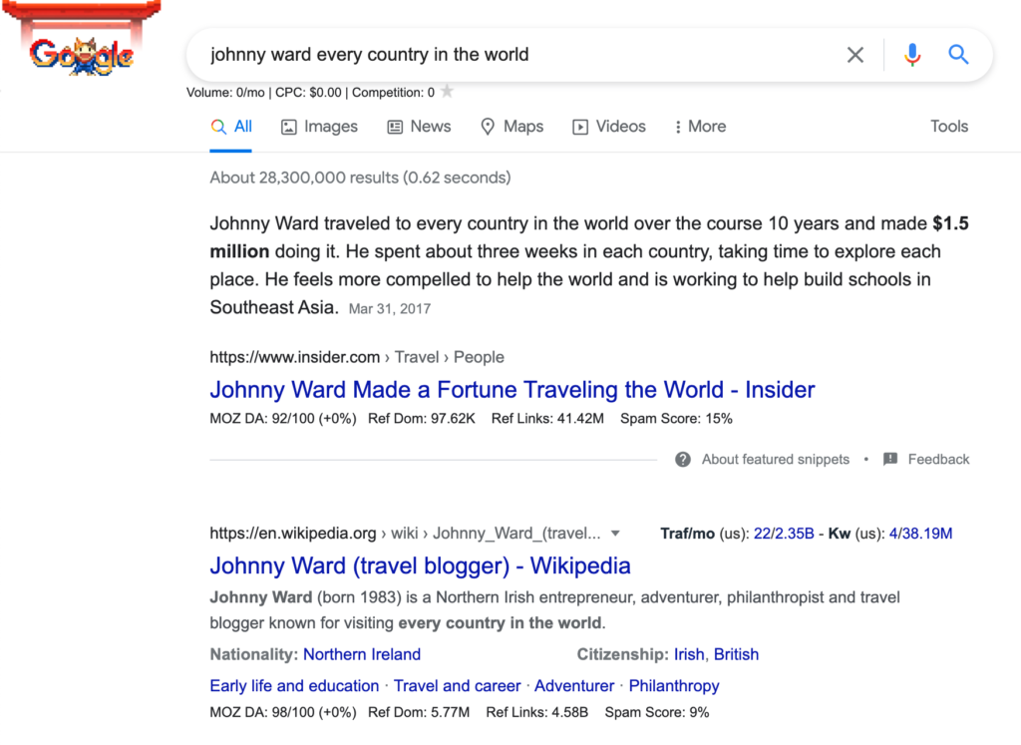Star the keyword next to Competition value

[x=447, y=91]
